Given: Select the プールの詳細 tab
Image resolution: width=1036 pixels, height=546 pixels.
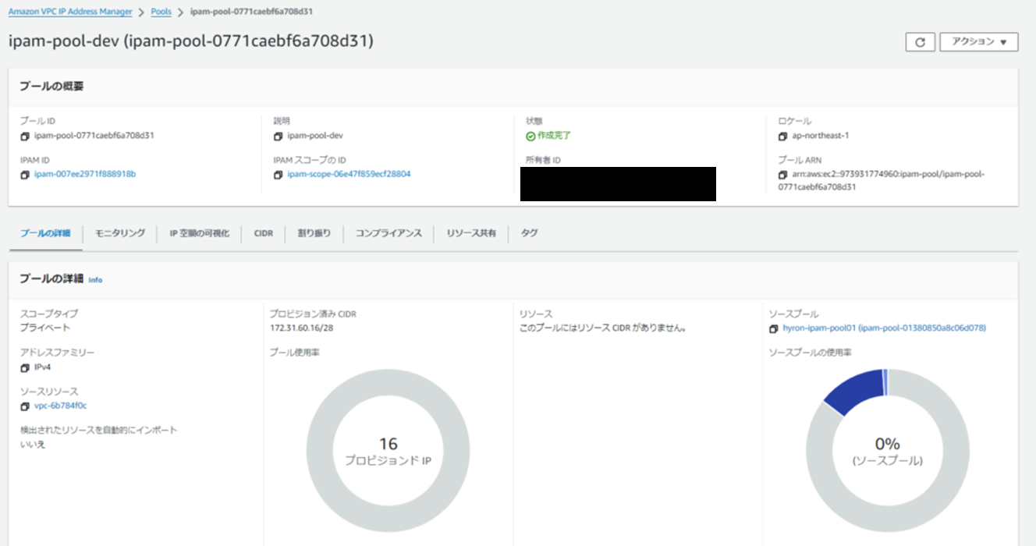Looking at the screenshot, I should click(x=45, y=233).
